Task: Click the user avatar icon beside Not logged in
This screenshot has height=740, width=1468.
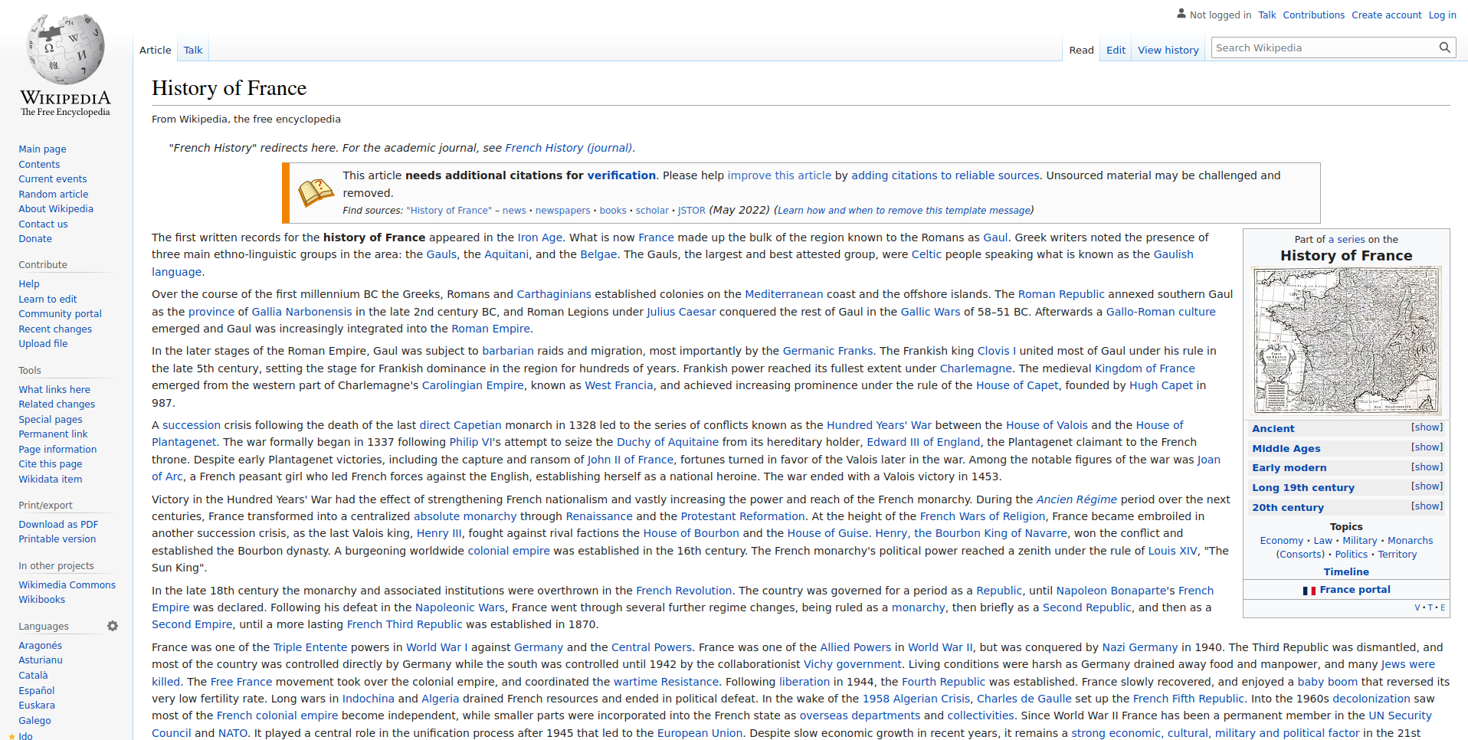Action: click(1181, 14)
